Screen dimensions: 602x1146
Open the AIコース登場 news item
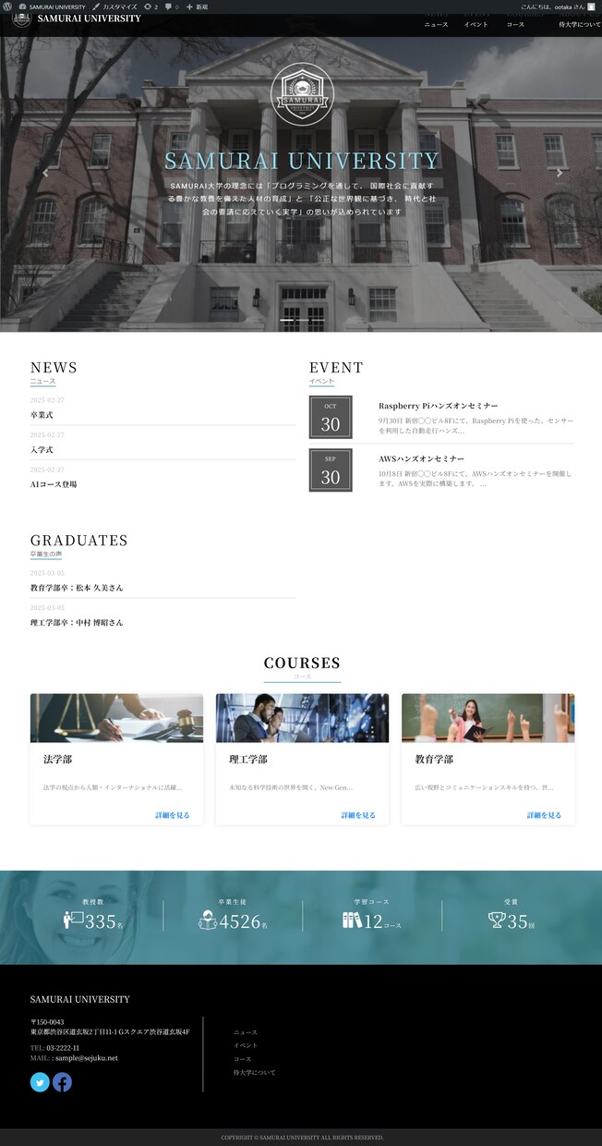click(54, 484)
